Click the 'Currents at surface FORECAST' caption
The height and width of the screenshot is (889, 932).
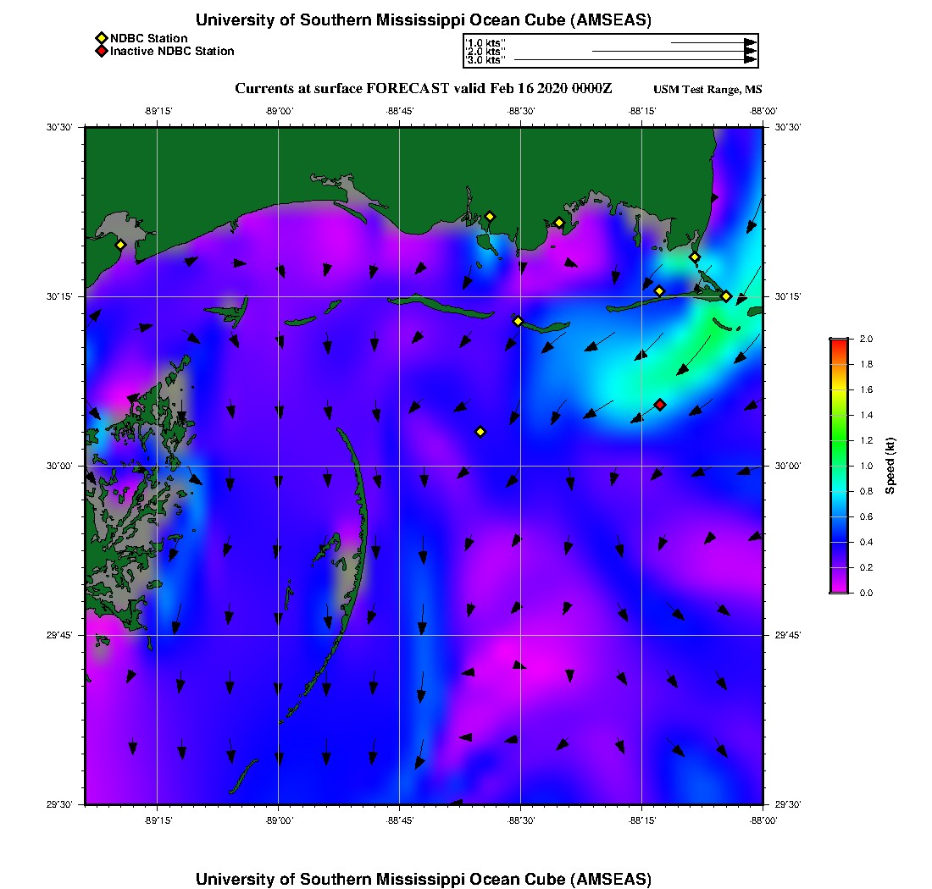click(423, 89)
